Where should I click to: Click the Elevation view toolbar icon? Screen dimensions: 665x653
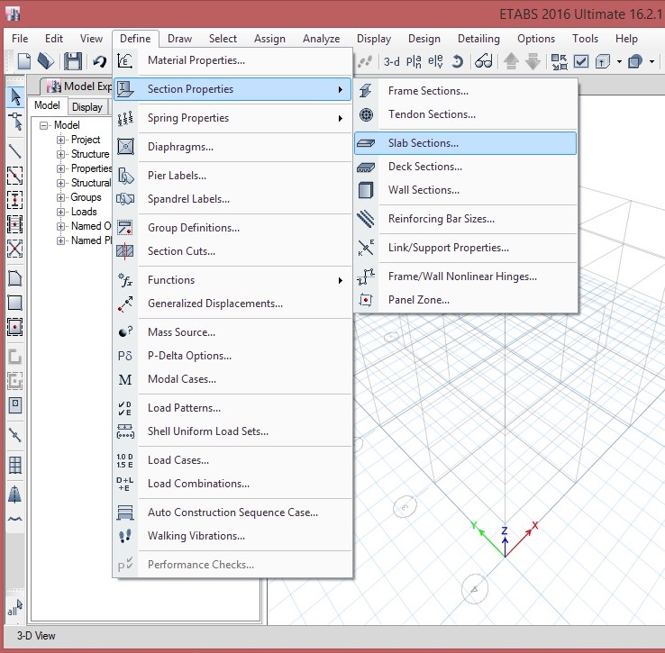(x=433, y=61)
